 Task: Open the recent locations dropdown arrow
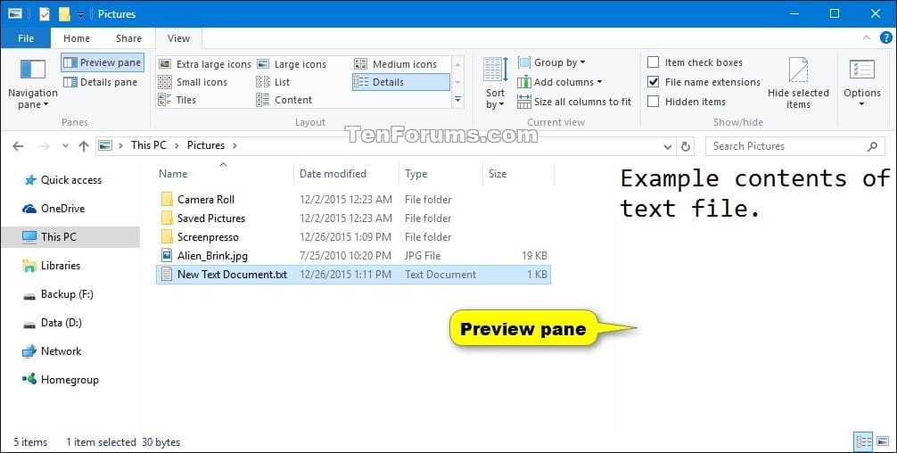(65, 146)
